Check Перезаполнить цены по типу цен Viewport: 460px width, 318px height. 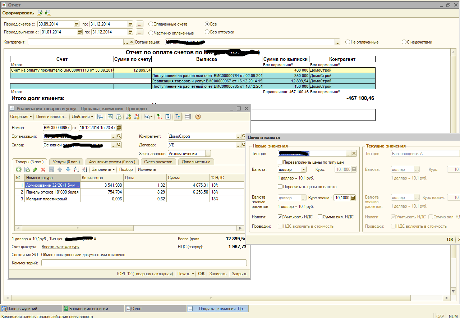pos(280,162)
